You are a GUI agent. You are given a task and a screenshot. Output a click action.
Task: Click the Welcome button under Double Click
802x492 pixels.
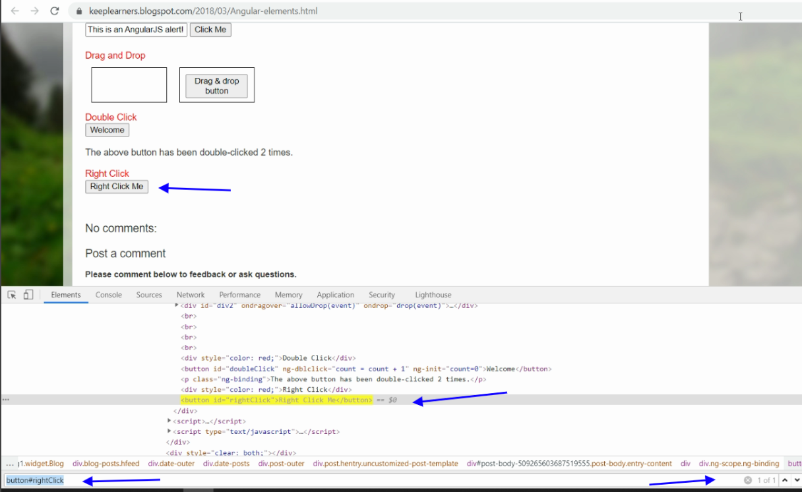coord(107,130)
